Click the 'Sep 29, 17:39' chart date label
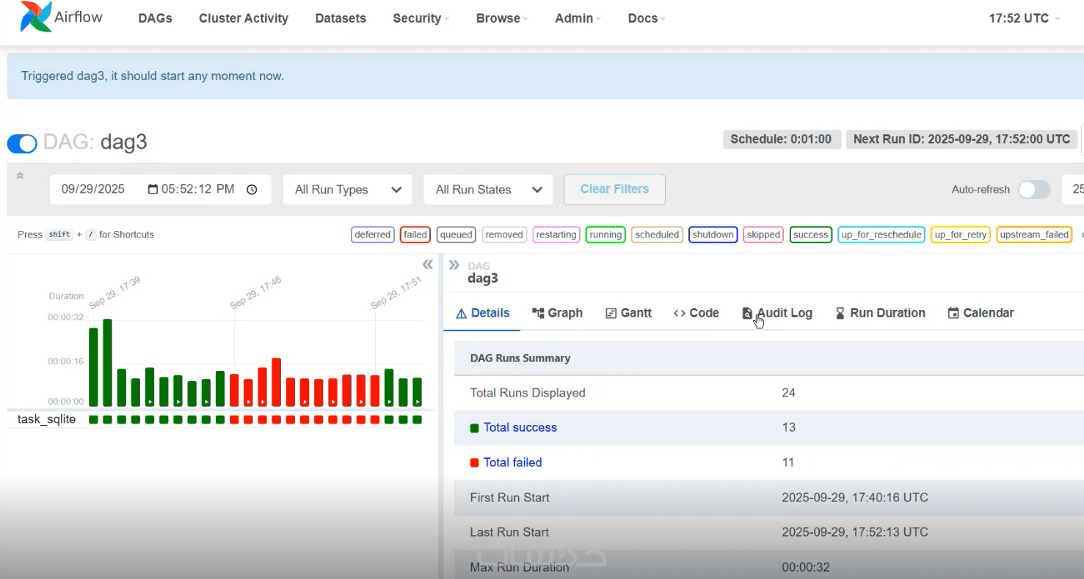 pos(114,292)
